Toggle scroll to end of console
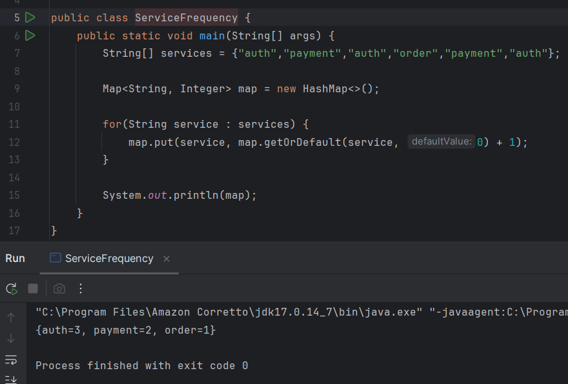This screenshot has height=384, width=568. coord(11,379)
